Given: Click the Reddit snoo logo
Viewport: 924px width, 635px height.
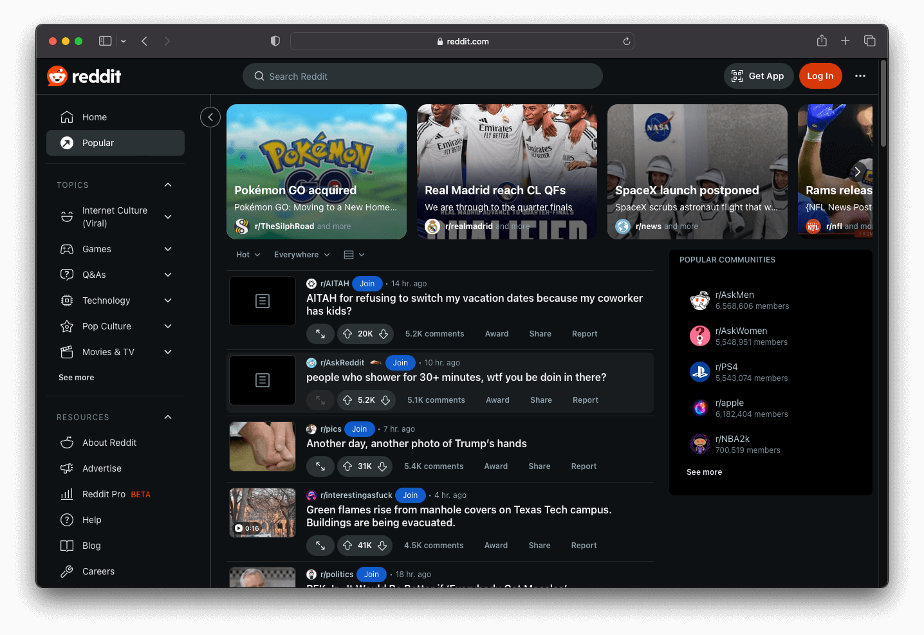Looking at the screenshot, I should point(57,75).
